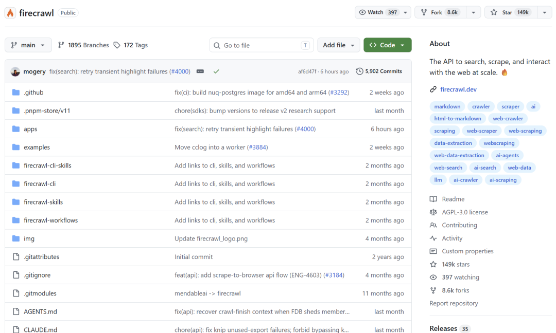556x333 pixels.
Task: Open pull request #3184 link
Action: 334,275
